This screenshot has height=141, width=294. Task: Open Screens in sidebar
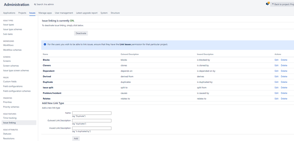[7, 61]
